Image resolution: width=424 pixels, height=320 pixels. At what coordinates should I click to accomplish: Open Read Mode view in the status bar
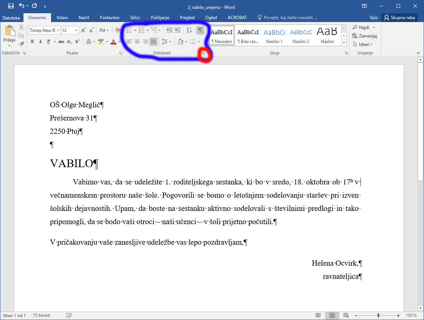(x=318, y=315)
